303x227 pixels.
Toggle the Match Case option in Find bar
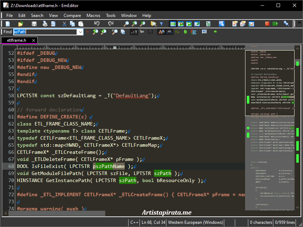161,32
